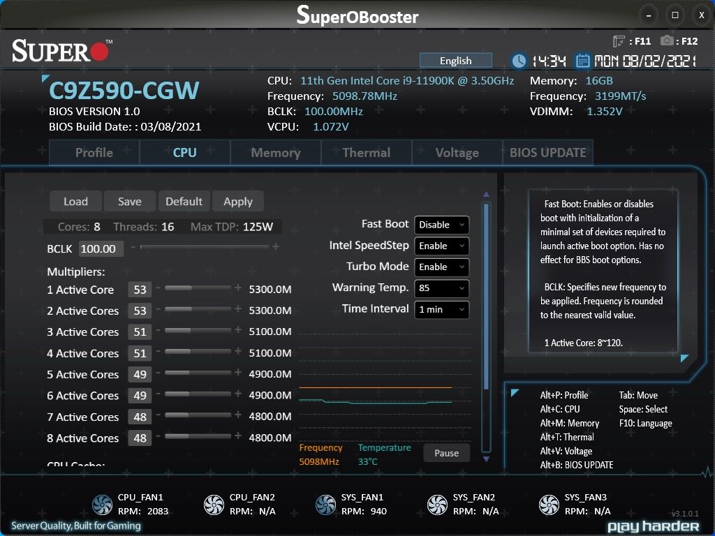
Task: Click the SYS_FAN3 fan icon
Action: click(549, 505)
